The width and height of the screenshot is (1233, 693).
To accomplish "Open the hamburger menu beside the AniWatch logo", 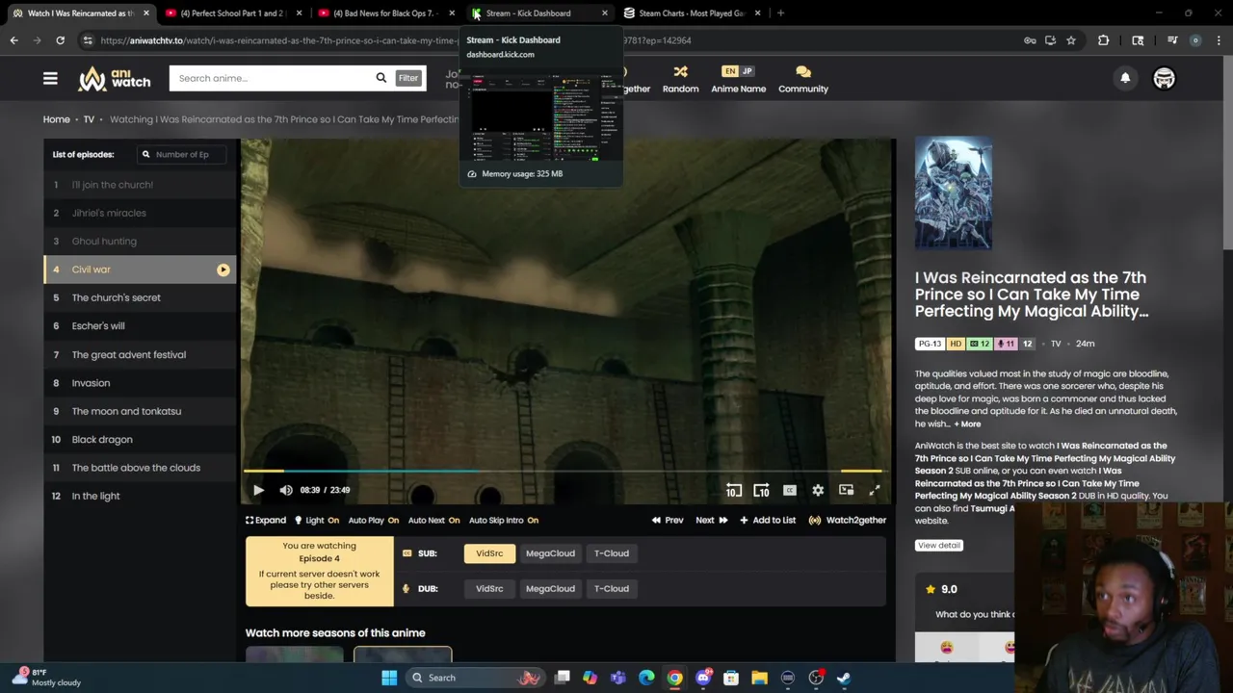I will point(50,78).
